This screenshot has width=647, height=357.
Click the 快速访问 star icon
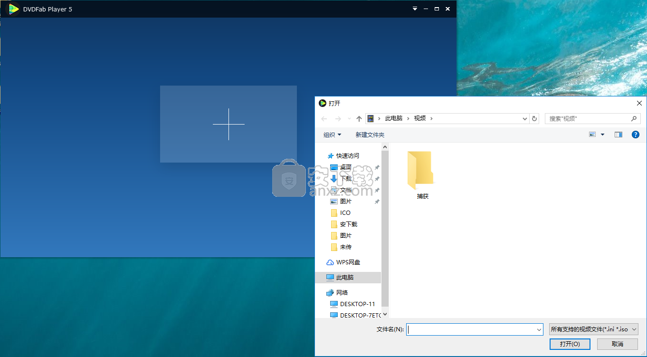pyautogui.click(x=331, y=156)
